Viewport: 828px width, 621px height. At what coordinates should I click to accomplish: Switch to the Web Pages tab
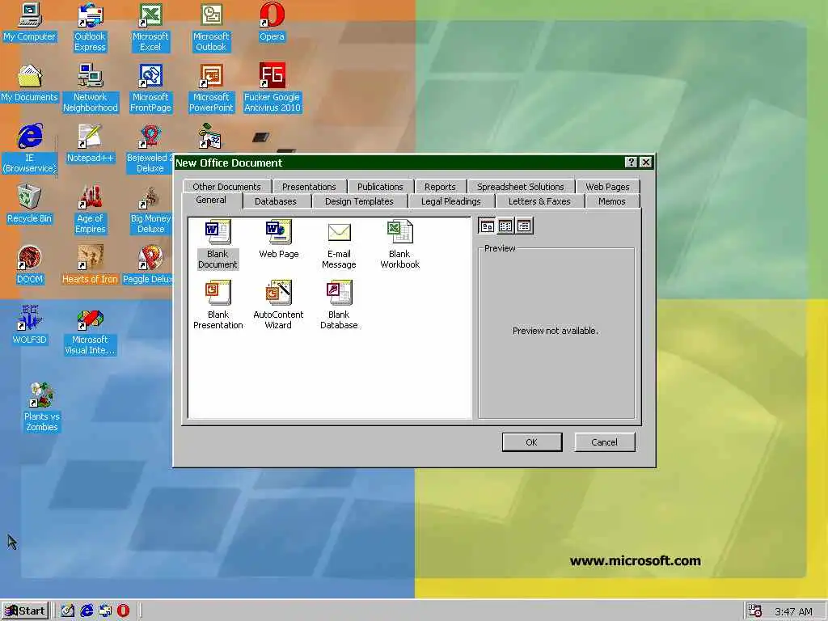click(x=607, y=187)
